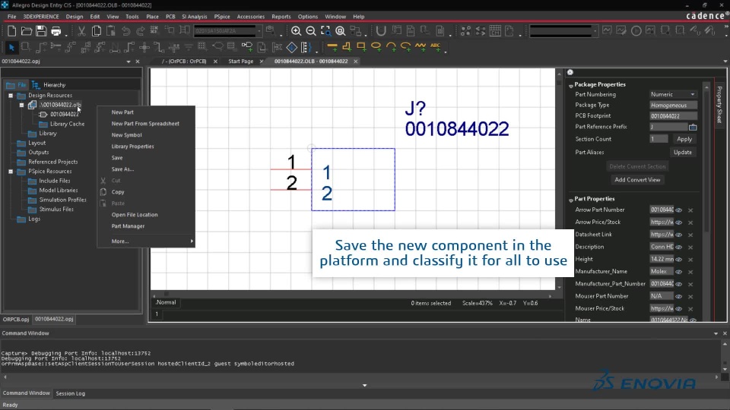The height and width of the screenshot is (410, 730).
Task: Open the Part Numbering dropdown
Action: (673, 94)
